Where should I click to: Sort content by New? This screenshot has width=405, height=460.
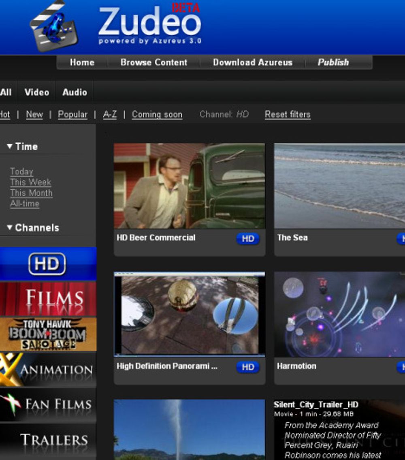pyautogui.click(x=34, y=114)
